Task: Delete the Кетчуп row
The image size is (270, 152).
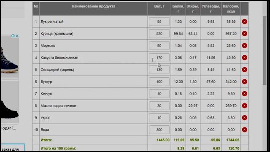Action: [x=245, y=94]
